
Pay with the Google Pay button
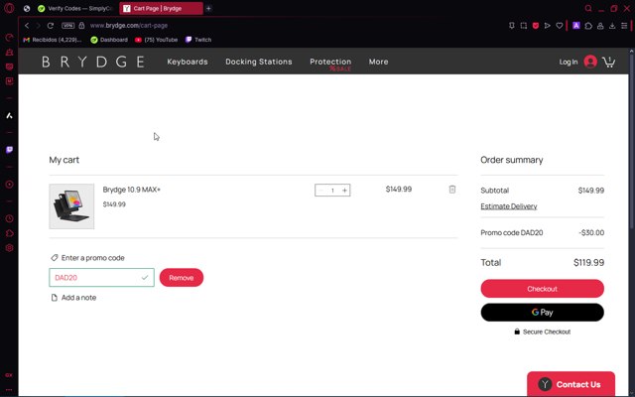543,313
